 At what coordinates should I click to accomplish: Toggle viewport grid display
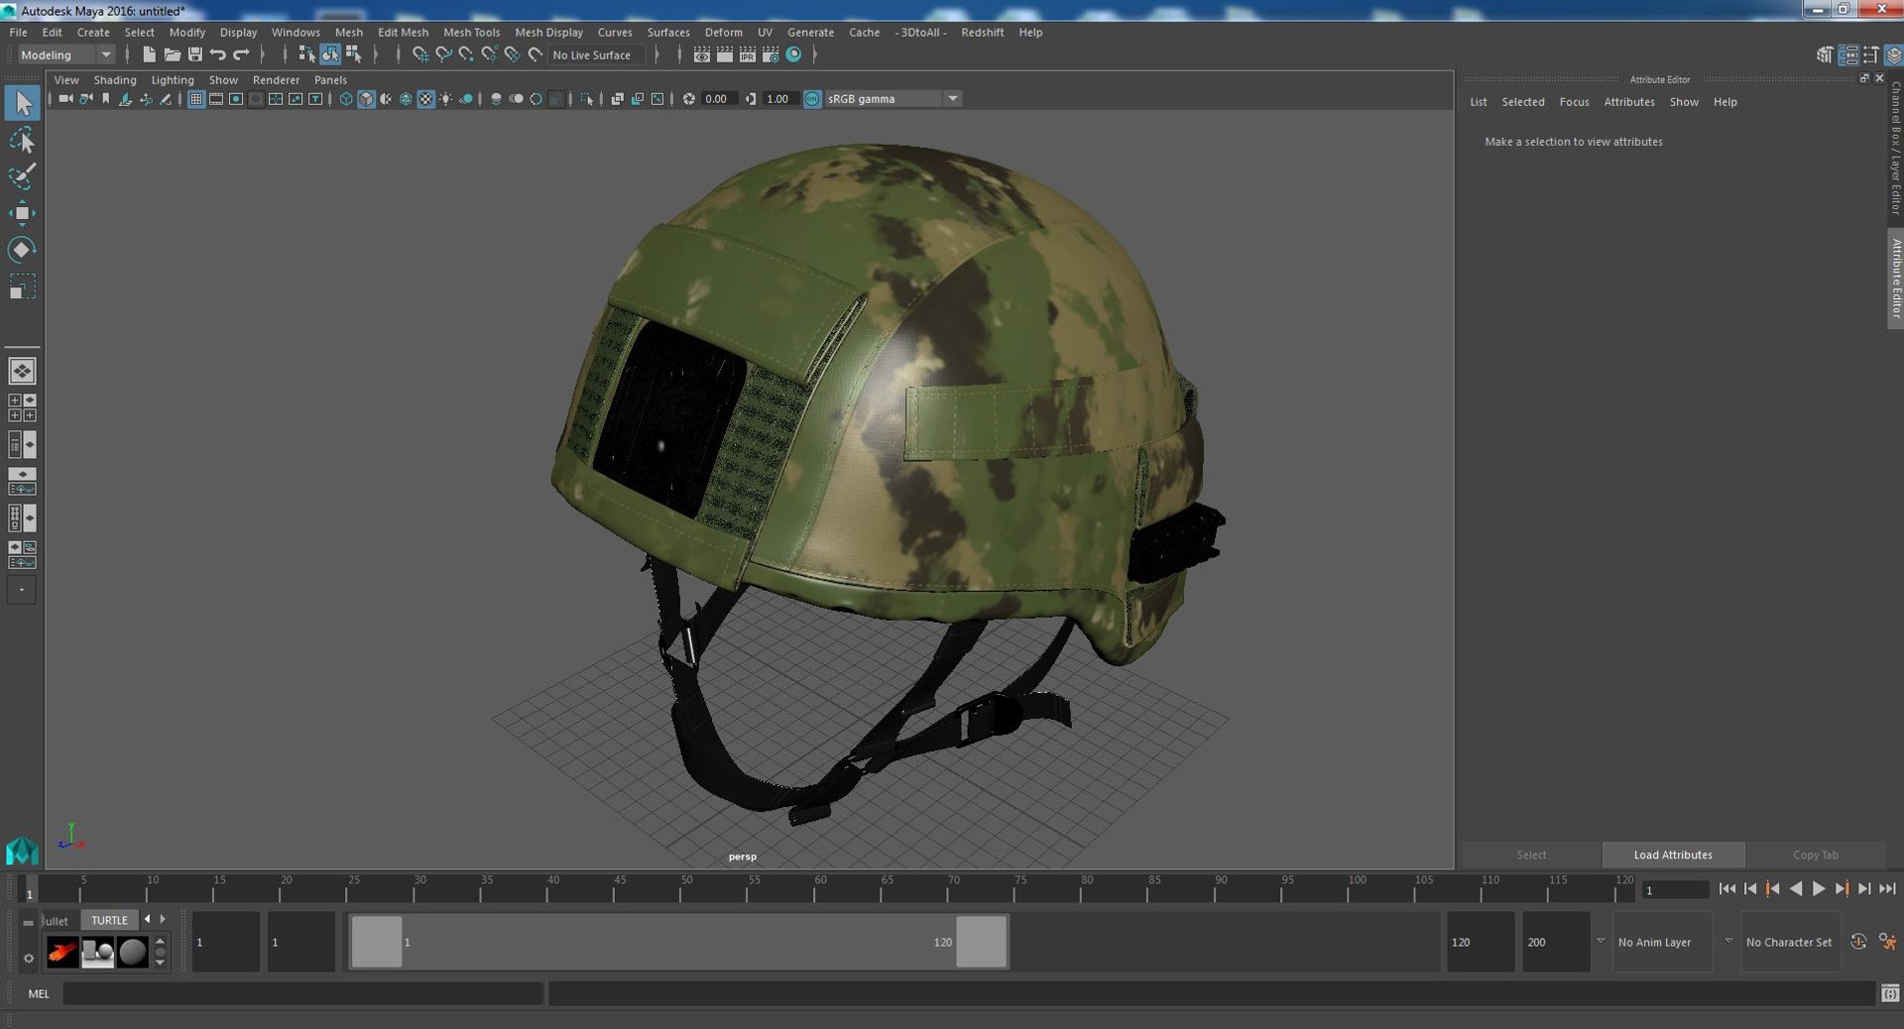tap(196, 99)
